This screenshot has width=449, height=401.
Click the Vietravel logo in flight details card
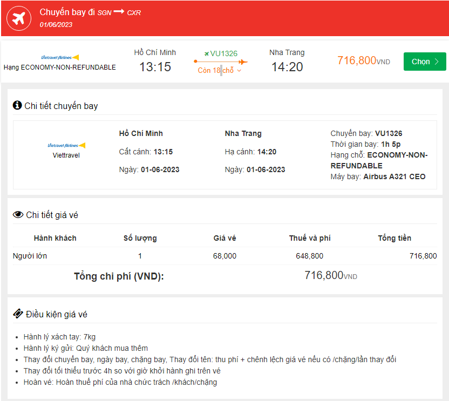pyautogui.click(x=66, y=145)
